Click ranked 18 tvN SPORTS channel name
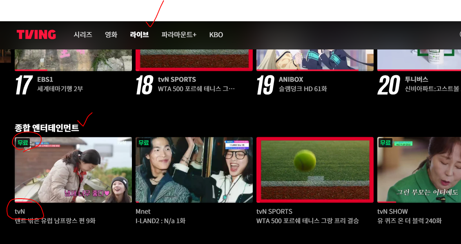Viewport: 461px width, 244px height. tap(177, 79)
